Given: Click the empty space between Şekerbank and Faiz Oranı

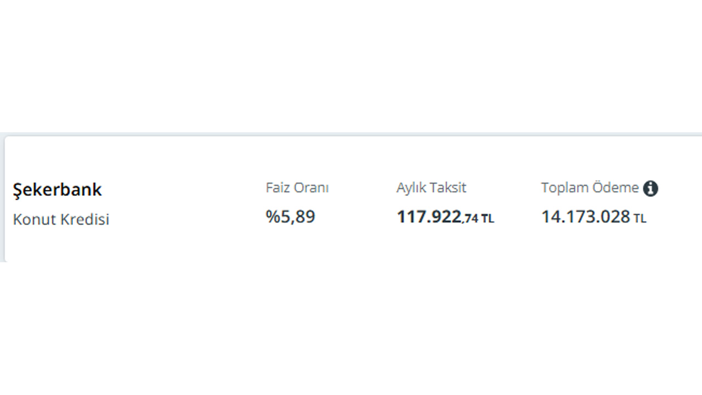Looking at the screenshot, I should click(x=184, y=189).
